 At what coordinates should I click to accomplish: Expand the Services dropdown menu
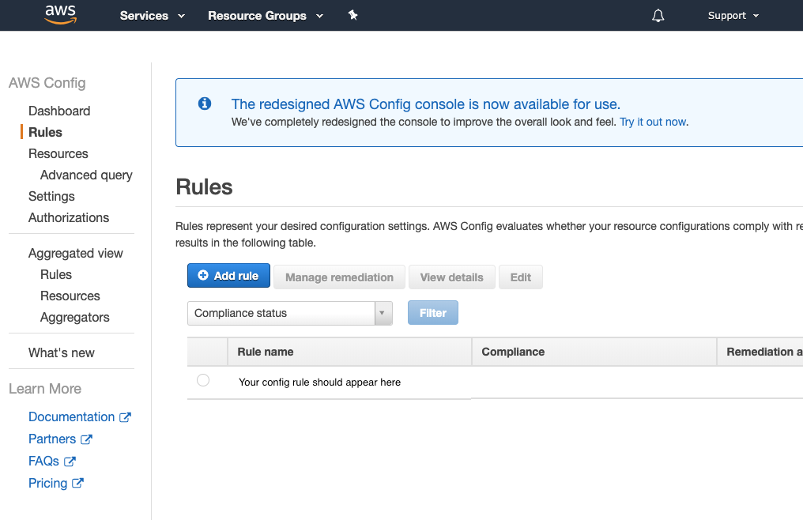coord(152,16)
